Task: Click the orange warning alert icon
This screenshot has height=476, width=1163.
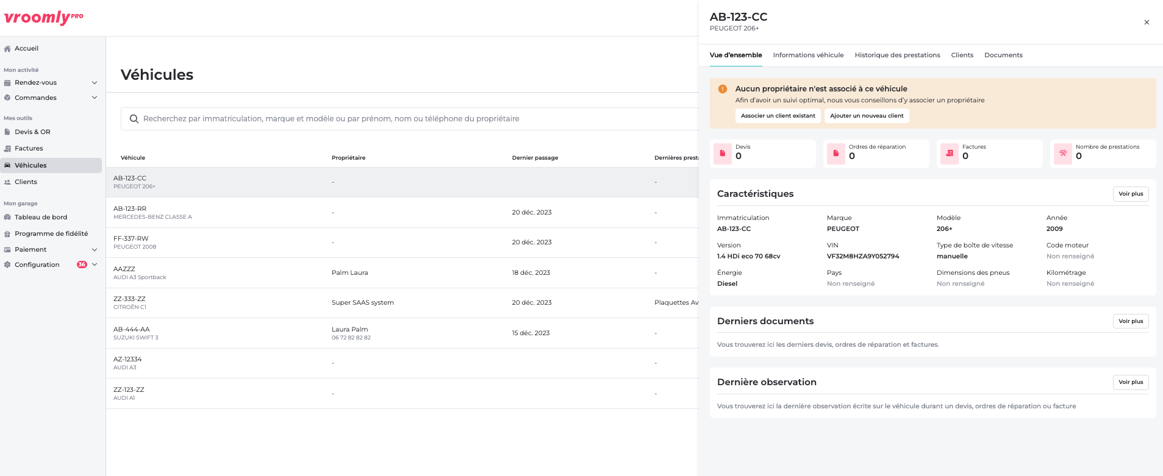Action: tap(723, 89)
